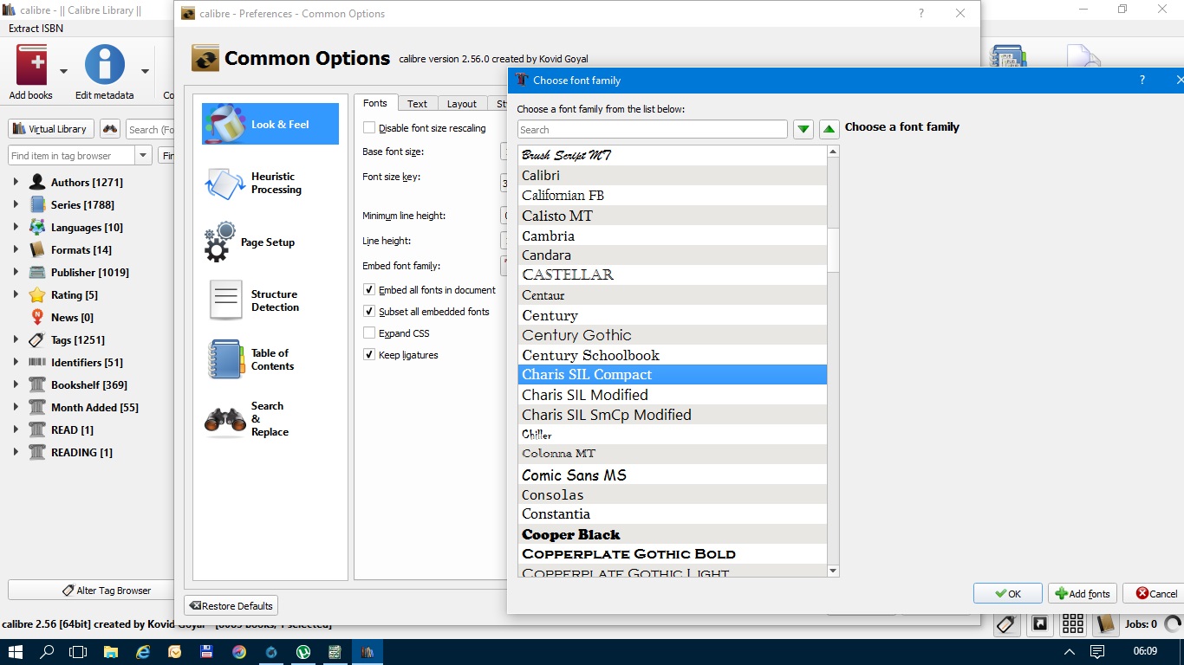Viewport: 1184px width, 665px height.
Task: Select the Calibri font in the list
Action: 673,175
